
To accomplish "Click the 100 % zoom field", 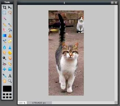I will pos(22,103).
